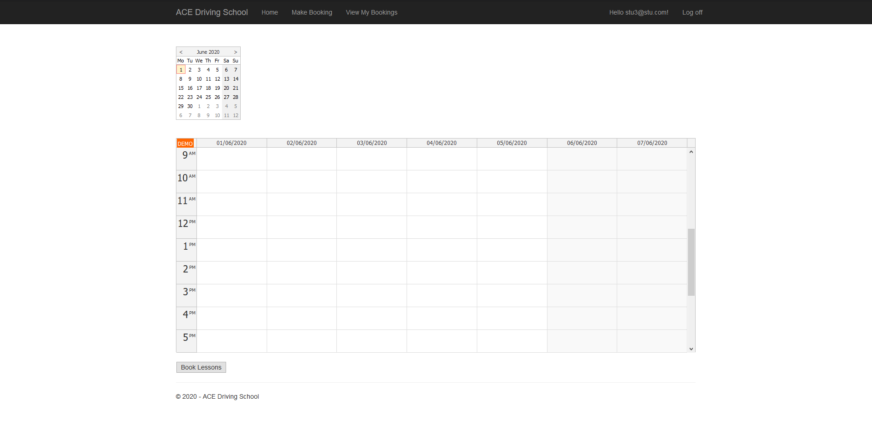The width and height of the screenshot is (872, 437).
Task: Click 01/06/2020 column header
Action: (x=232, y=143)
